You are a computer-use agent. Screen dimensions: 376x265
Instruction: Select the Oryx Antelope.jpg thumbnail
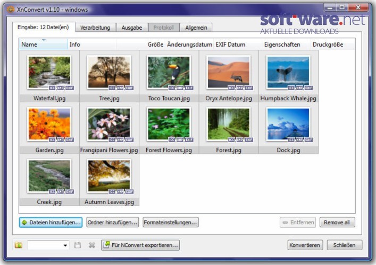point(229,73)
